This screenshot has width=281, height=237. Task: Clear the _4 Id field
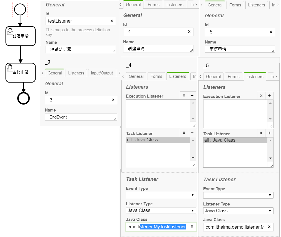(x=189, y=32)
